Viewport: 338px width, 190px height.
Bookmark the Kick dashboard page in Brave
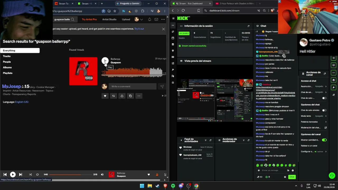coord(199,11)
